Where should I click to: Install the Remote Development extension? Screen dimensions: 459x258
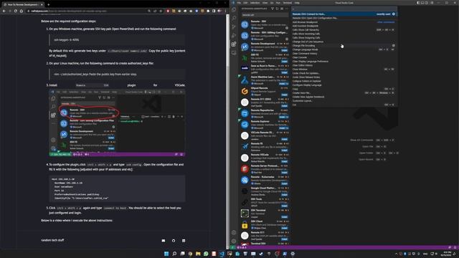click(x=284, y=50)
